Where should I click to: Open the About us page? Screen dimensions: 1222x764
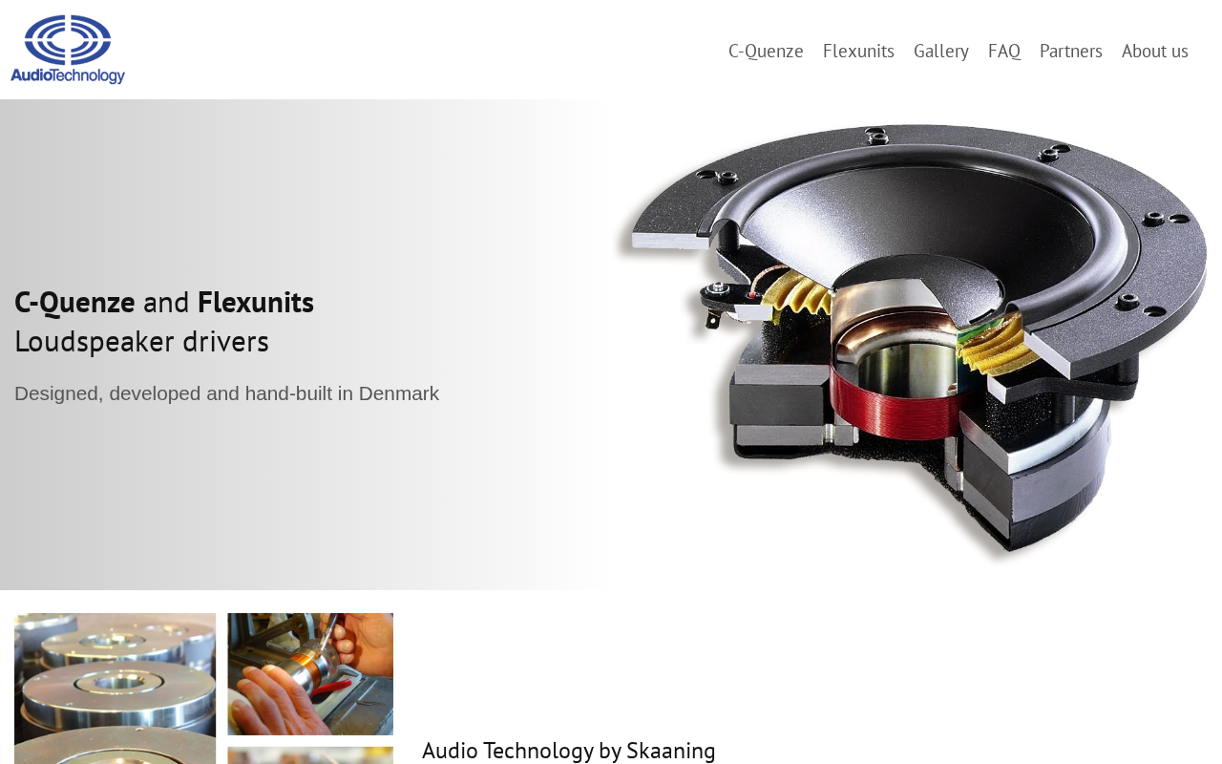coord(1155,51)
